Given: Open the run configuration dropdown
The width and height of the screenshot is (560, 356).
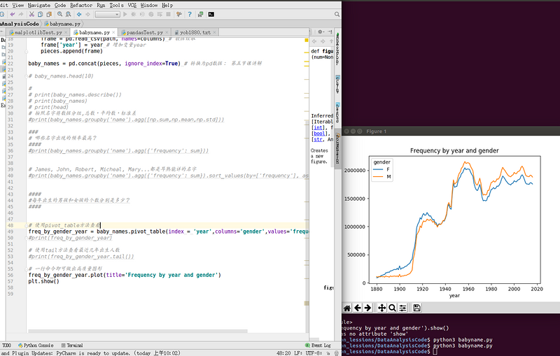Looking at the screenshot, I should pyautogui.click(x=107, y=14).
